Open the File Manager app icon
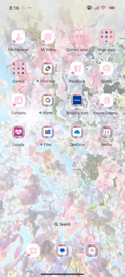 (x=18, y=37)
